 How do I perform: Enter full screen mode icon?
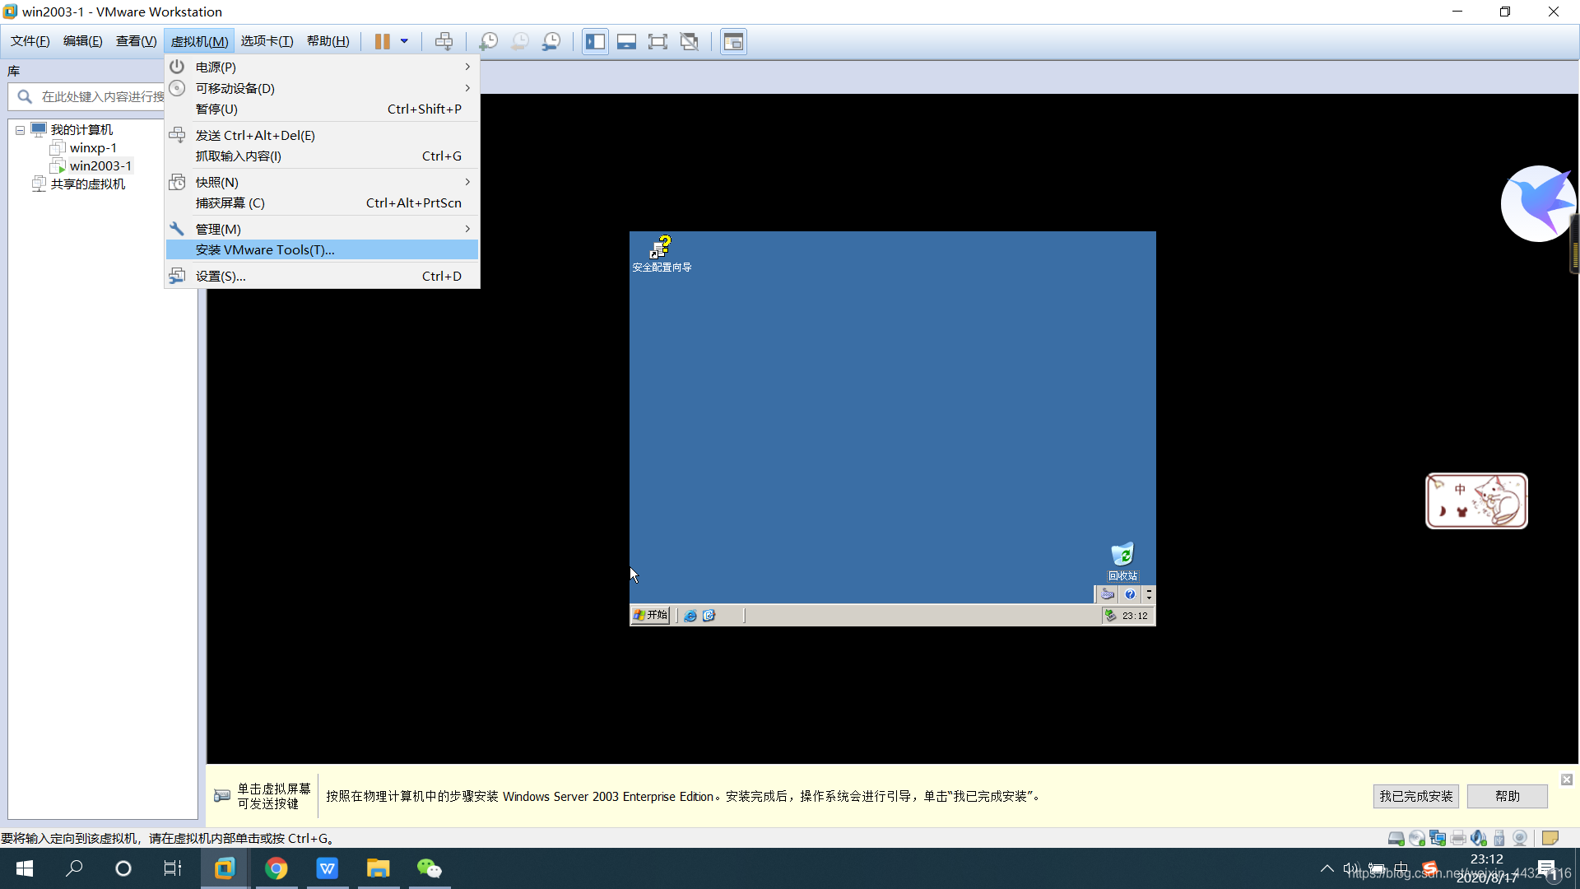coord(658,41)
